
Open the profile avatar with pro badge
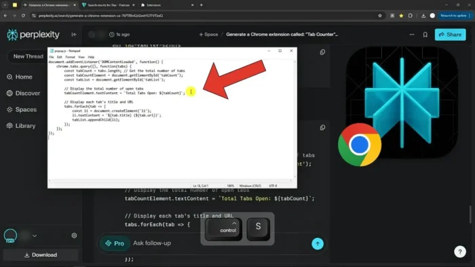11,236
